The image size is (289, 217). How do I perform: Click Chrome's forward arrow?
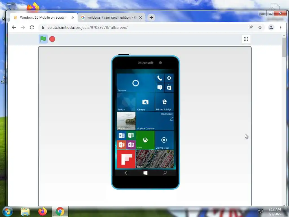[23, 27]
